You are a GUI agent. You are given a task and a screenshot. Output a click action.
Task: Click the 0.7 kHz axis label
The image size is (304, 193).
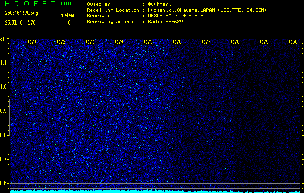coord(4,159)
